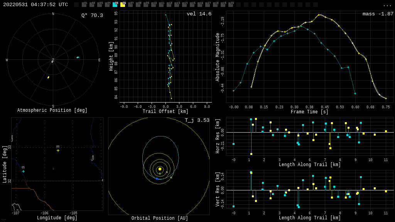Screen dimensions: 395x222
Task: Click the yellow station 06 map marker
Action: pyautogui.click(x=58, y=150)
